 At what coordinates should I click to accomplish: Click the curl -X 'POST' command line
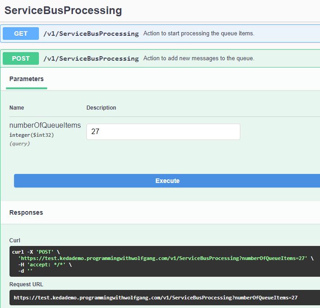click(35, 252)
